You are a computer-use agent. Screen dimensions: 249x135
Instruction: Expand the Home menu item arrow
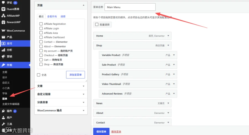[168, 36]
